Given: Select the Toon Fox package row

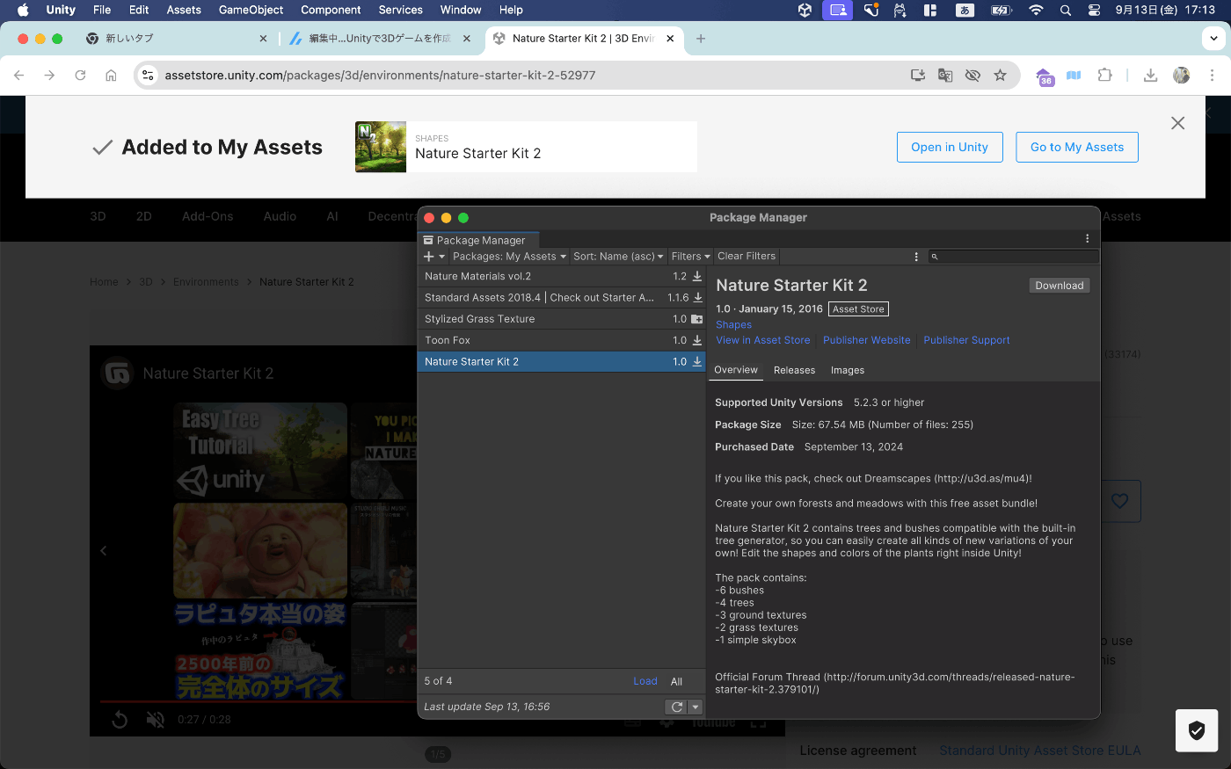Looking at the screenshot, I should [562, 340].
